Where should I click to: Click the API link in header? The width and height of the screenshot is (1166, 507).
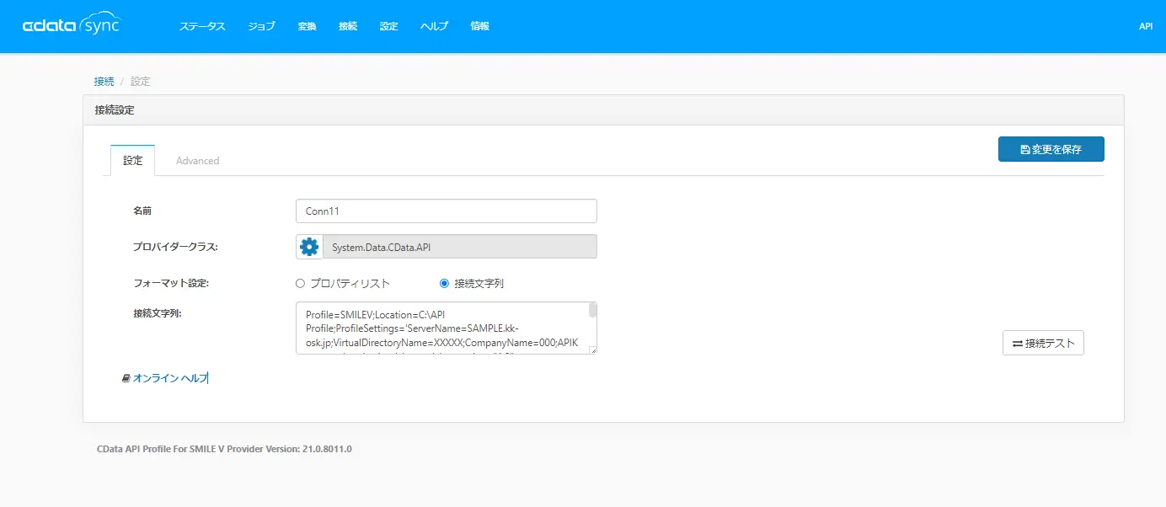[1146, 26]
